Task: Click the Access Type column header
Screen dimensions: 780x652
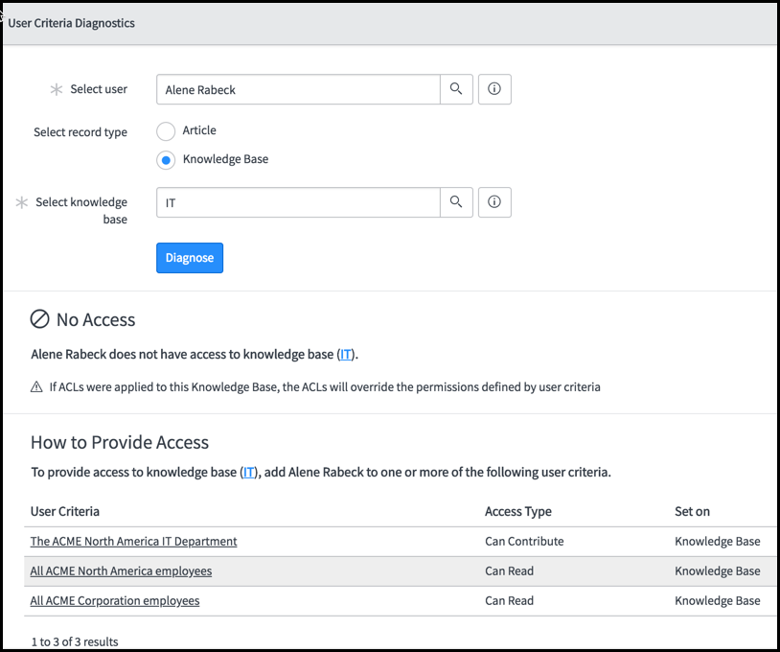Action: 518,511
